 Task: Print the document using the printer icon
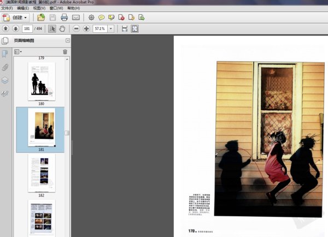[64, 18]
